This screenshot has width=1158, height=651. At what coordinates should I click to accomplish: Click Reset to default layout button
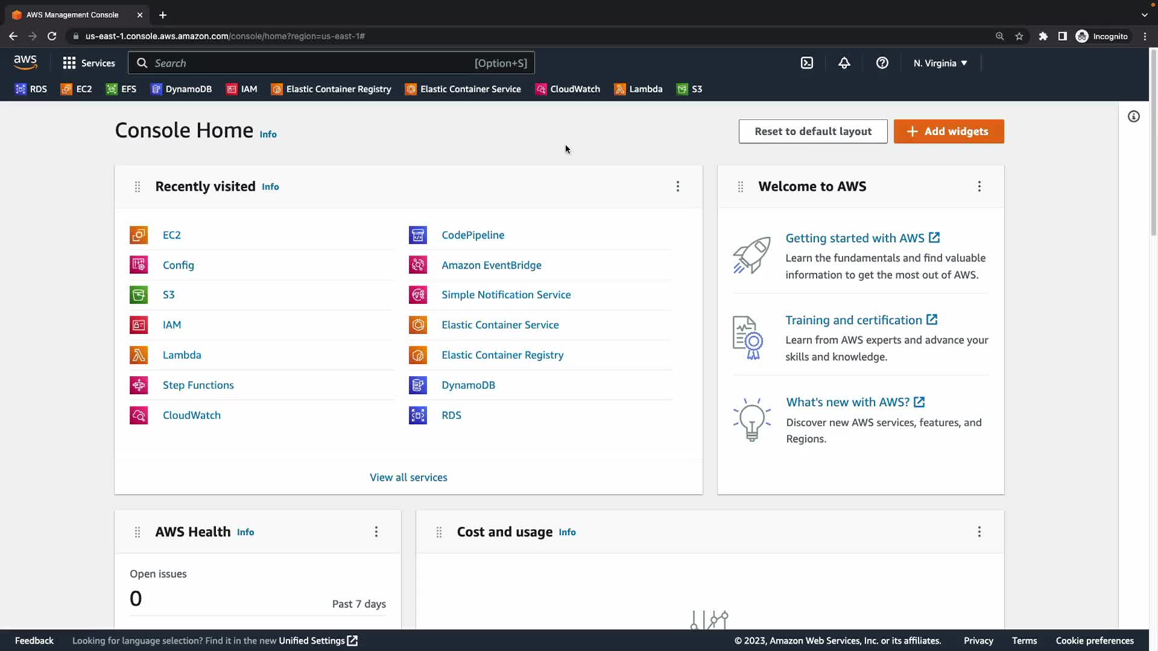coord(812,131)
